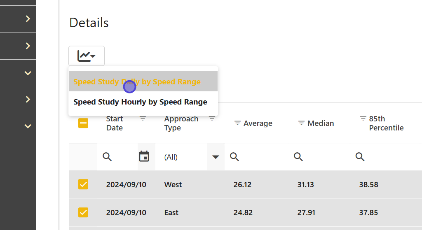Open the Median column filter icon
Image resolution: width=422 pixels, height=230 pixels.
point(301,123)
